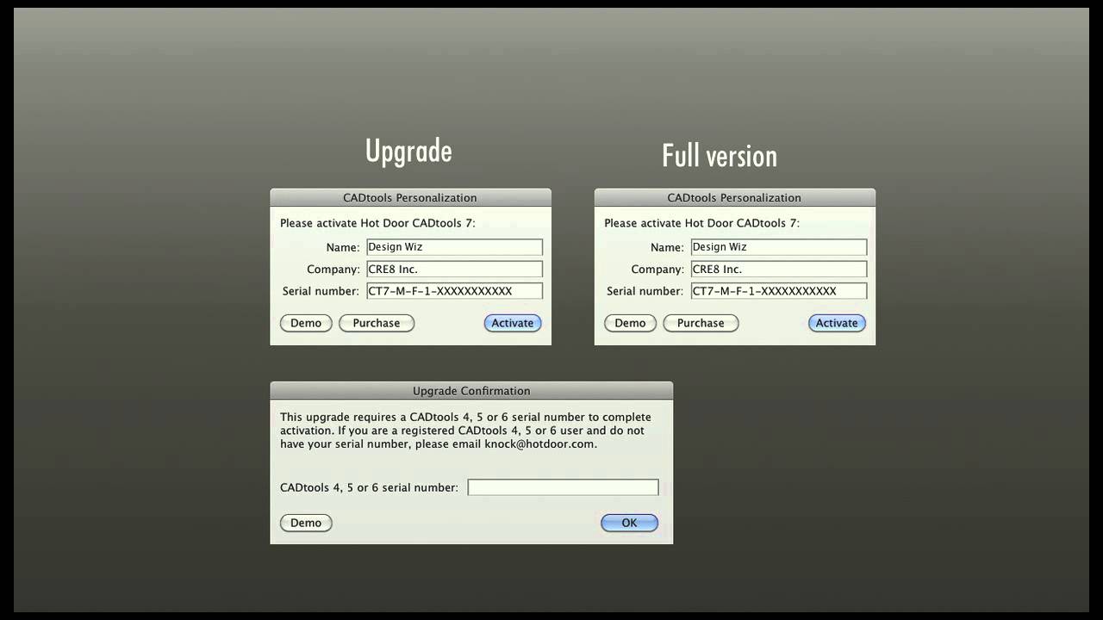
Task: Click Demo in Upgrade Confirmation dialog
Action: click(x=306, y=523)
